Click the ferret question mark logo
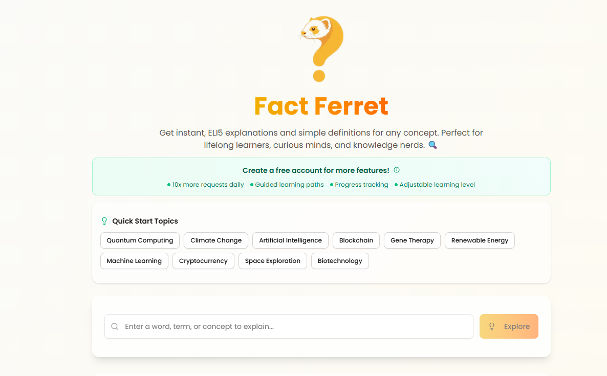This screenshot has width=607, height=376. (x=321, y=49)
